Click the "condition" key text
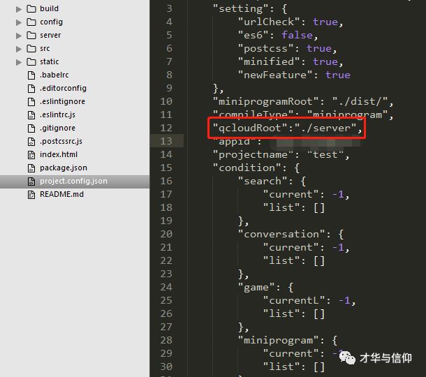426x377 pixels. (x=247, y=168)
